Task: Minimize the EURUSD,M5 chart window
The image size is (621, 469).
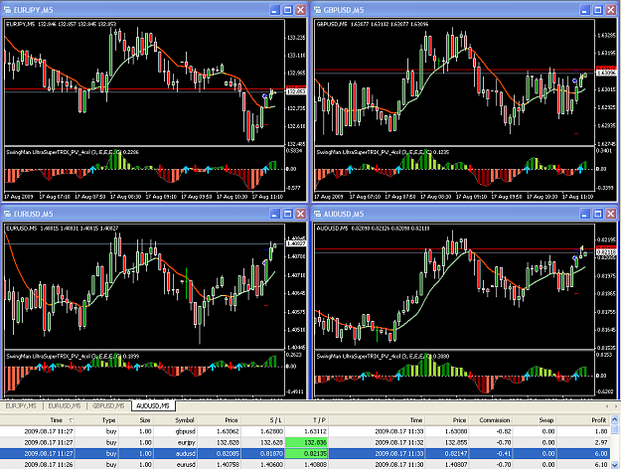Action: coord(275,214)
